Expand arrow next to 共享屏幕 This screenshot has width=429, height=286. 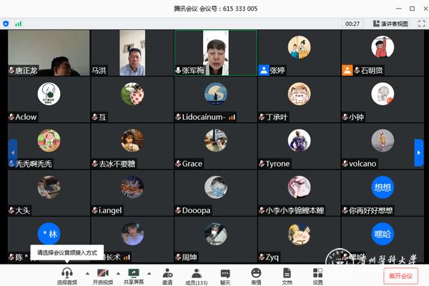point(149,273)
